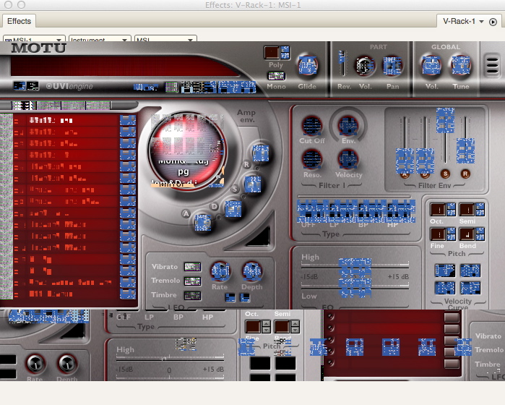Viewport: 505px width, 405px height.
Task: Increase Oct. pitch with up arrow
Action: point(452,206)
